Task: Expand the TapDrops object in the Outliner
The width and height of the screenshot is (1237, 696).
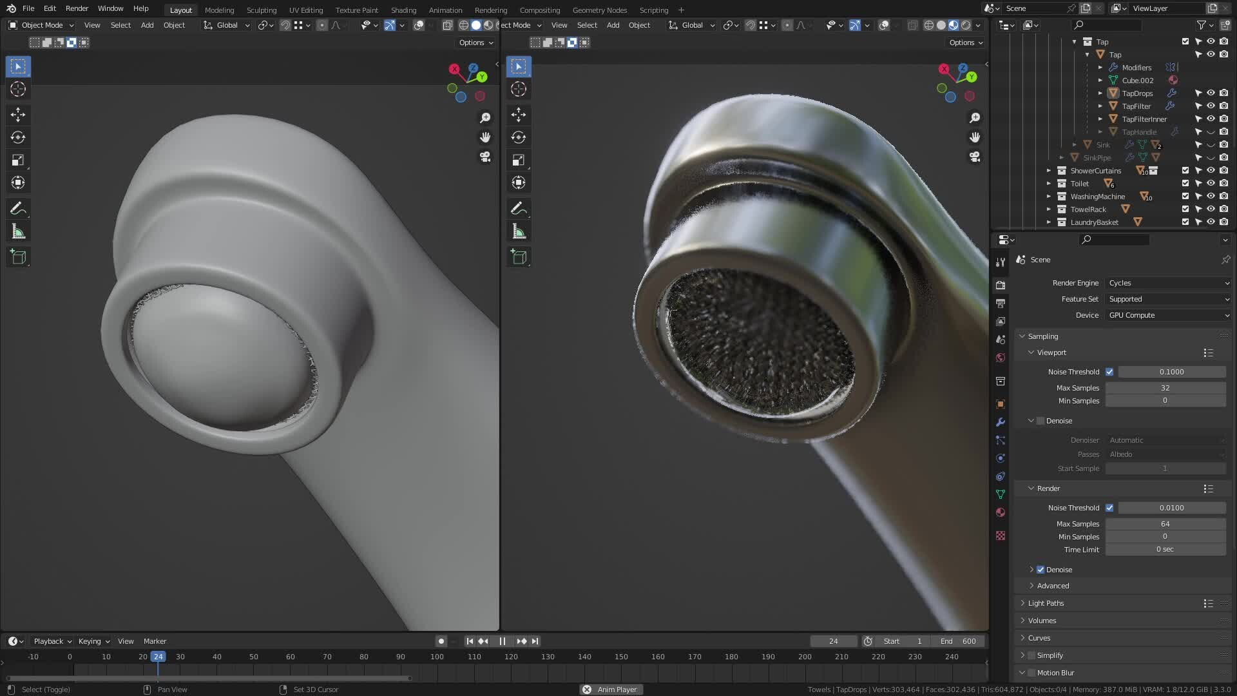Action: 1100,93
